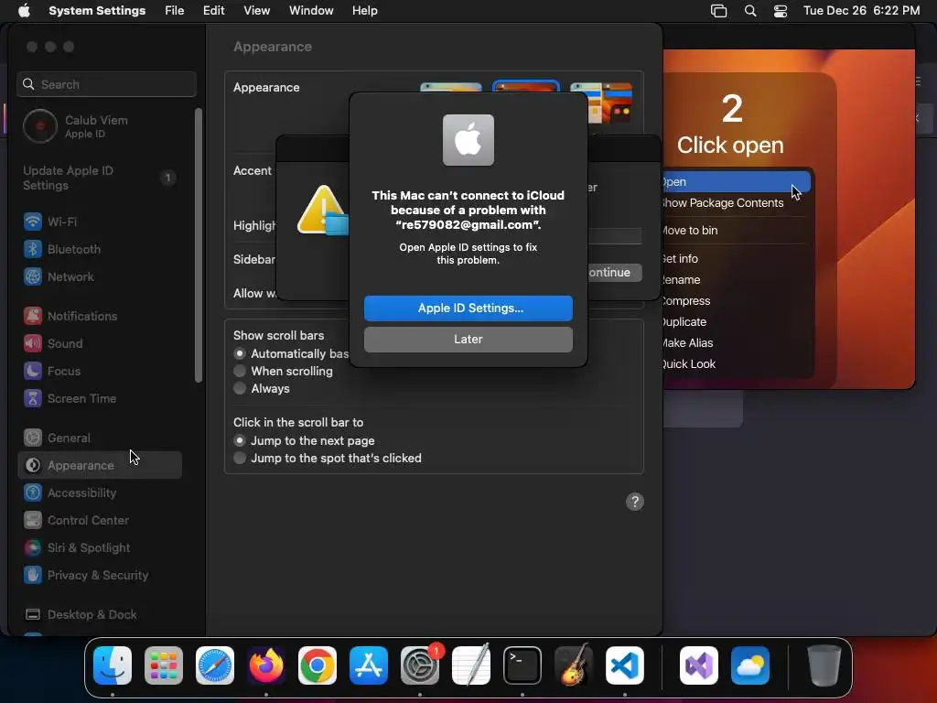937x703 pixels.
Task: Open Visual Studio from the Dock
Action: 699,665
